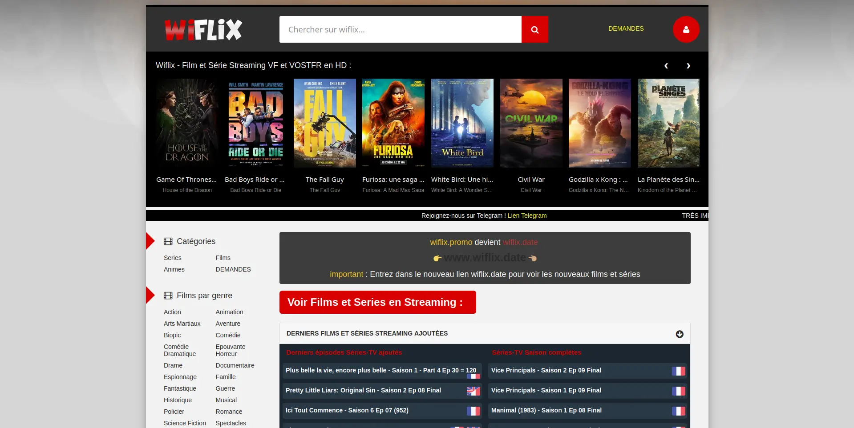Select the Action genre
The image size is (854, 428).
tap(172, 312)
